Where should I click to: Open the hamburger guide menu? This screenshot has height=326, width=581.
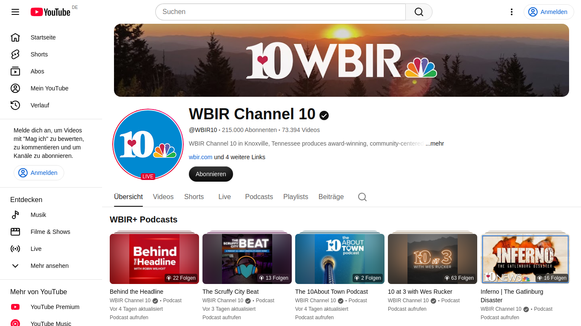coord(15,12)
